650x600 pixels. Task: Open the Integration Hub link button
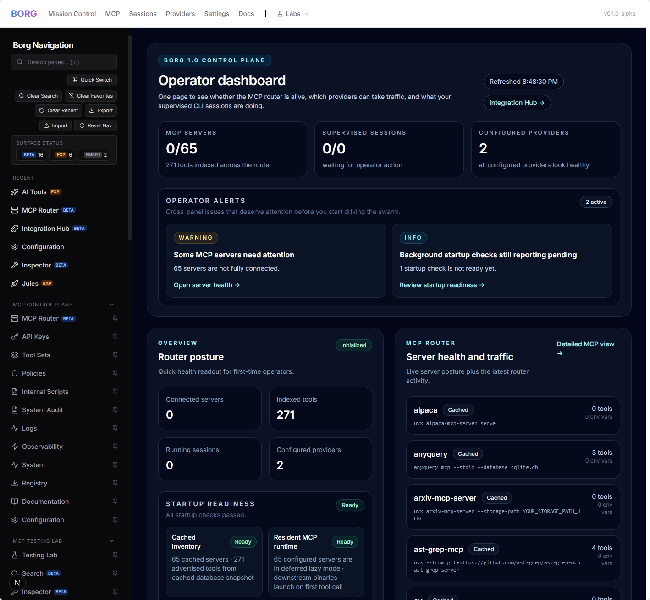coord(517,103)
